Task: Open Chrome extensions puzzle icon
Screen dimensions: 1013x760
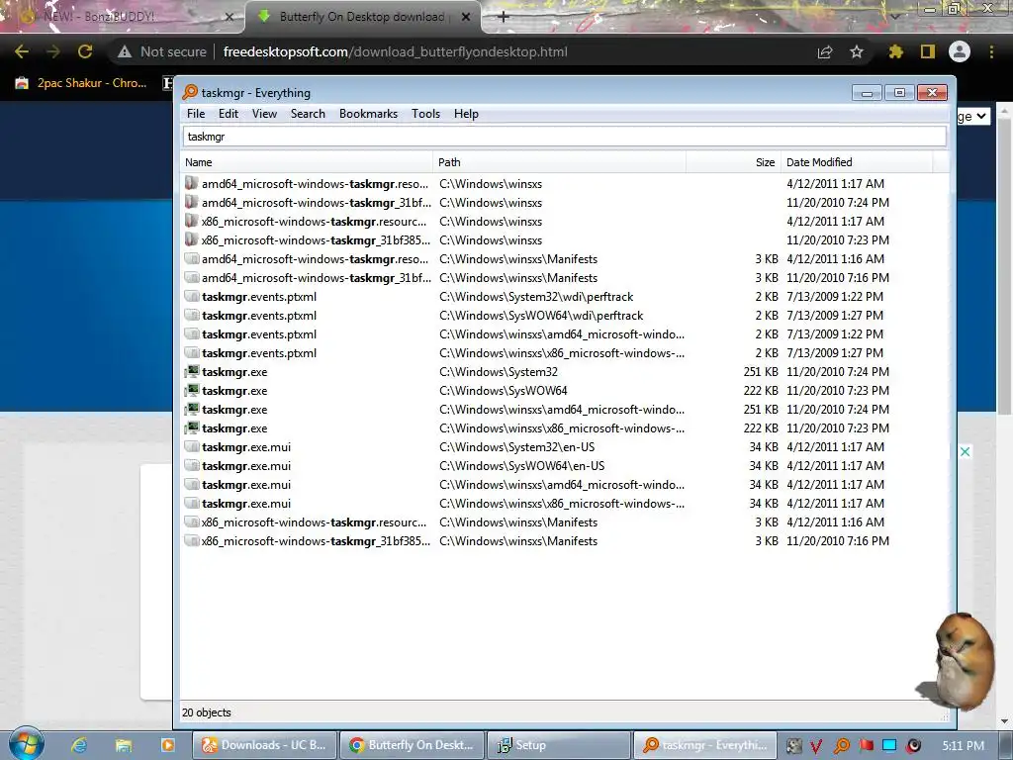Action: 895,51
